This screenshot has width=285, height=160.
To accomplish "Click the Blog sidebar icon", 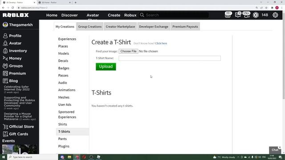I will (x=5, y=81).
